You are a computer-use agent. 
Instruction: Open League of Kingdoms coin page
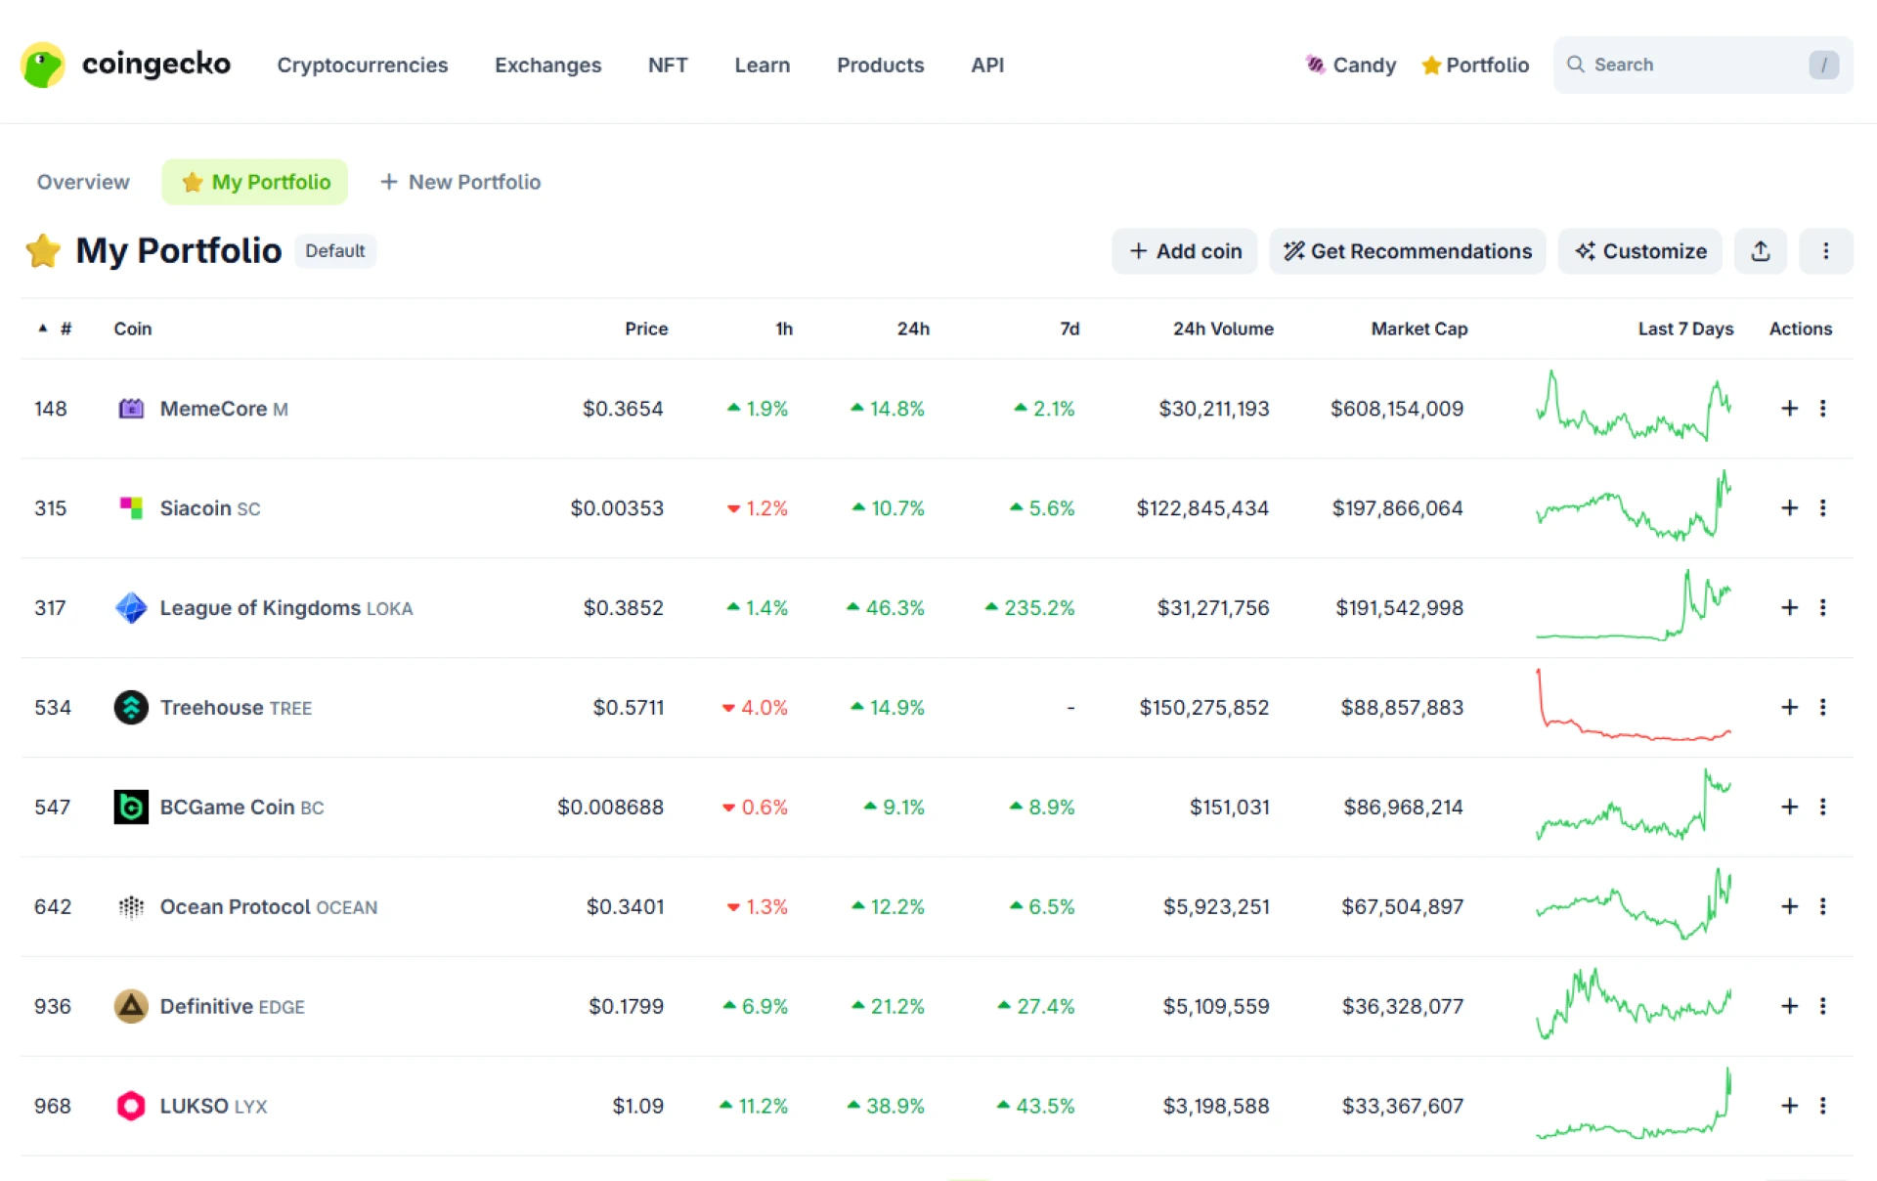[x=259, y=607]
